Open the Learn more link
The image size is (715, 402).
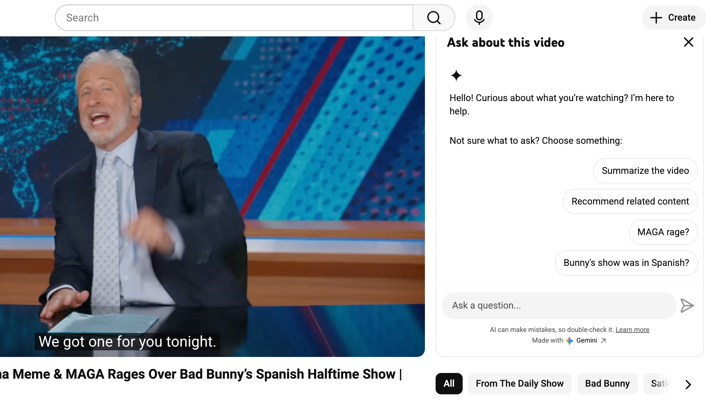(x=632, y=329)
